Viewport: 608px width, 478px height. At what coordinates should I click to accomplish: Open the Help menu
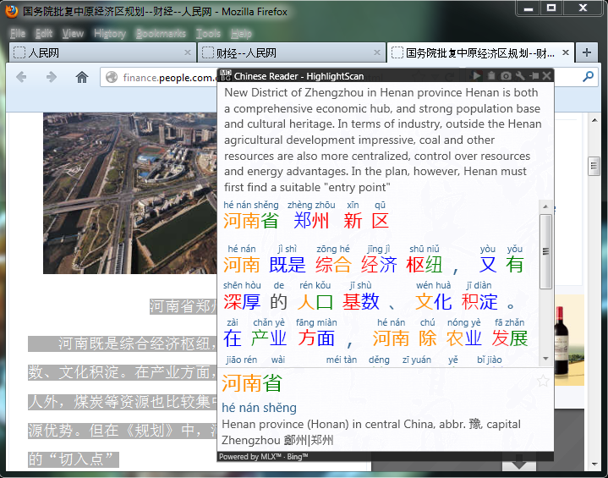tap(241, 34)
